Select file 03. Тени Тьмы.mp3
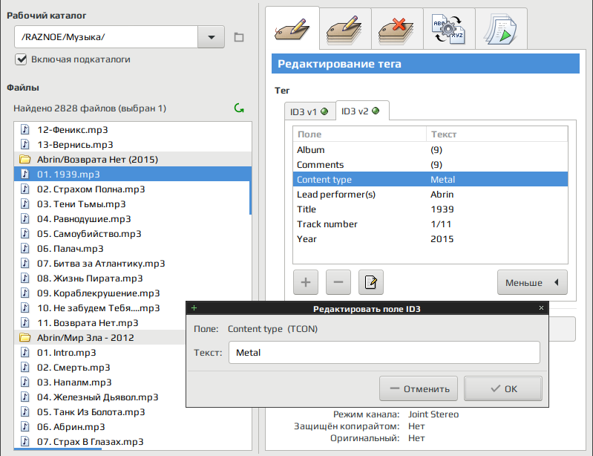Viewport: 593px width, 456px height. [x=131, y=204]
